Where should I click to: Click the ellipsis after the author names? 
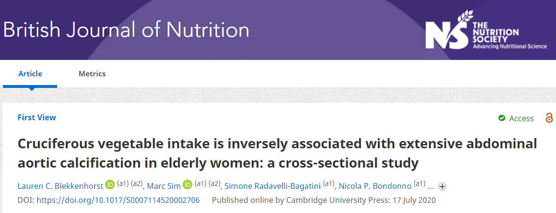431,187
